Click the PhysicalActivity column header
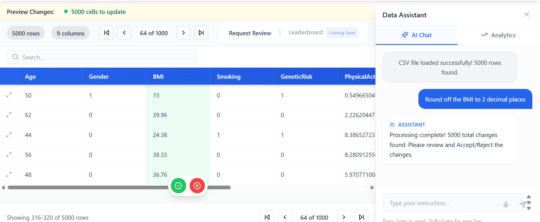Viewport: 540px width, 222px height. click(357, 76)
